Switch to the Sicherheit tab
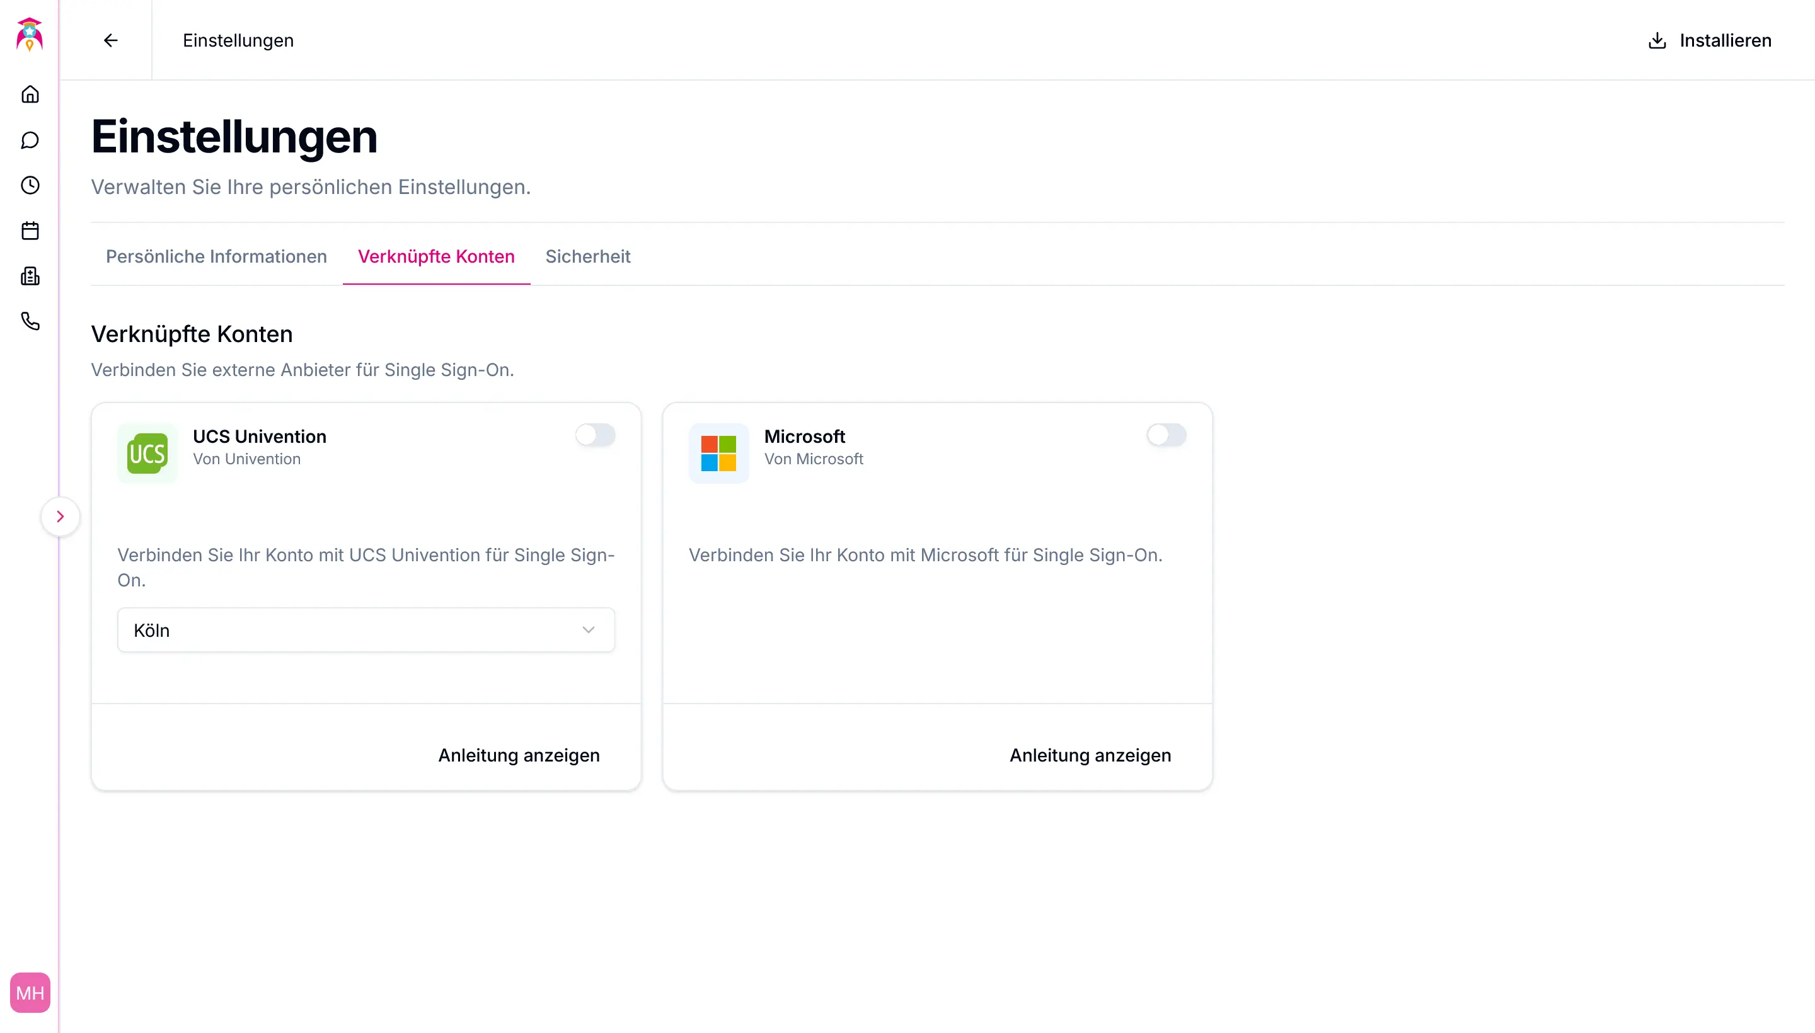Viewport: 1815px width, 1033px height. pyautogui.click(x=588, y=256)
